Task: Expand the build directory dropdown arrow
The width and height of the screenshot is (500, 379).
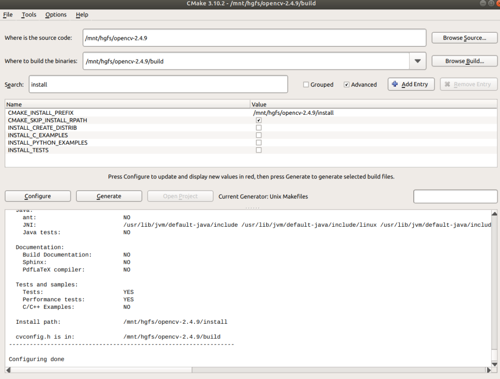Action: (418, 61)
